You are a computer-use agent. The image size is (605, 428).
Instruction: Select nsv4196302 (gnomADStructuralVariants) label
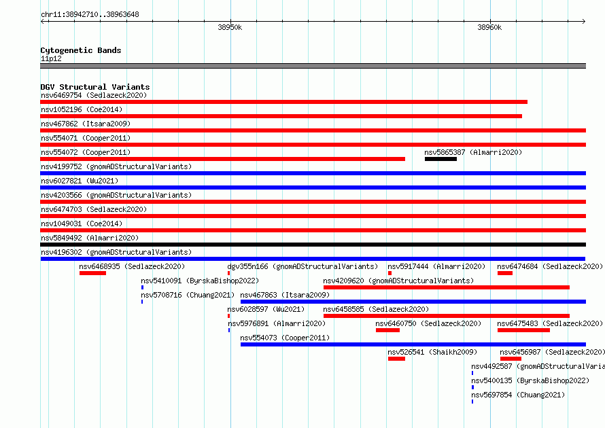[116, 252]
